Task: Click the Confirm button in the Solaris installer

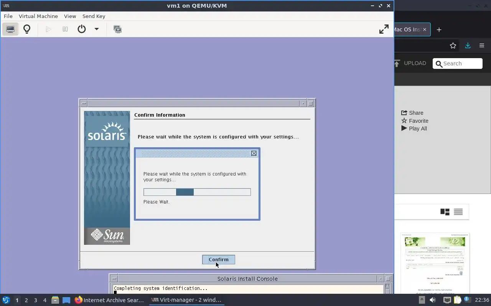Action: 219,259
